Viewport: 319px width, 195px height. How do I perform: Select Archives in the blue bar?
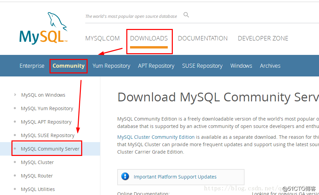click(270, 66)
